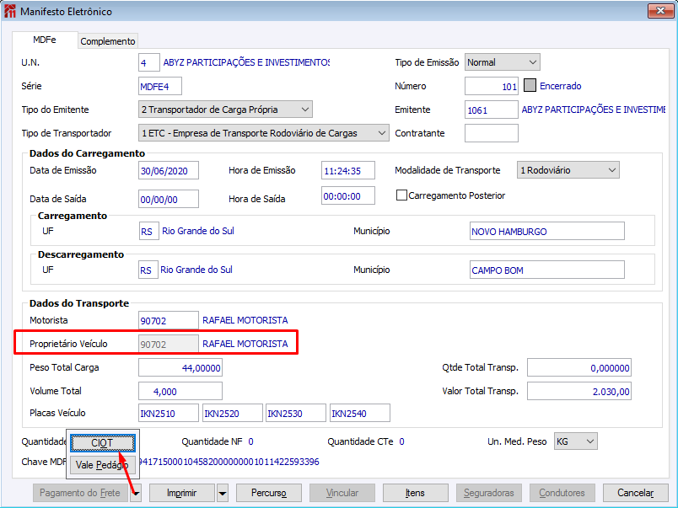
Task: Expand the Imprimir arrow dropdown
Action: pyautogui.click(x=223, y=493)
